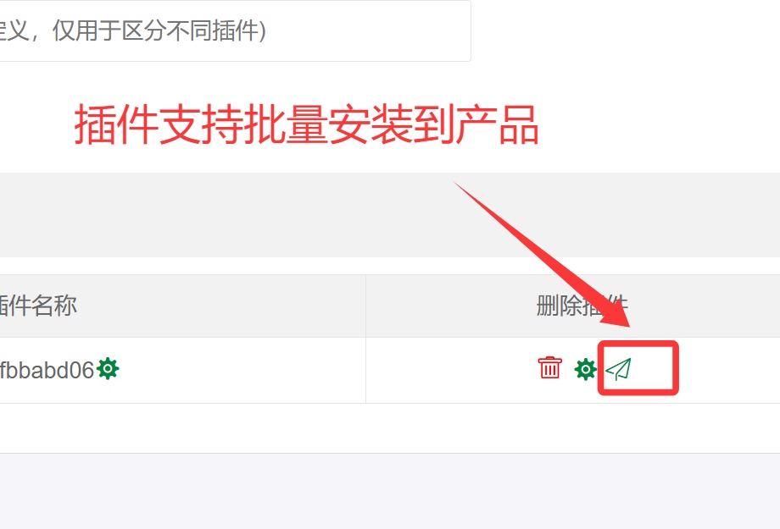
Task: Sort by the 插件名称 column header
Action: (38, 306)
